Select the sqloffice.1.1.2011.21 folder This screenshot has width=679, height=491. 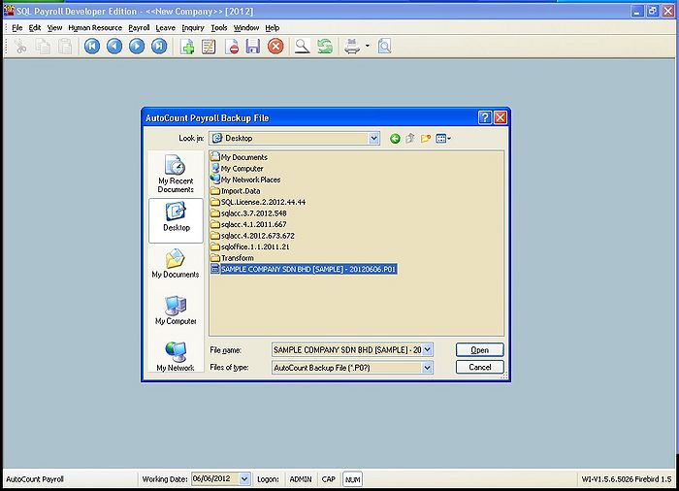(254, 246)
